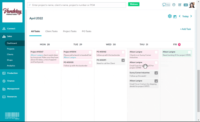Viewport: 200px width, 122px height.
Task: Switch to the PO Tasks tab
Action: [x=86, y=31]
